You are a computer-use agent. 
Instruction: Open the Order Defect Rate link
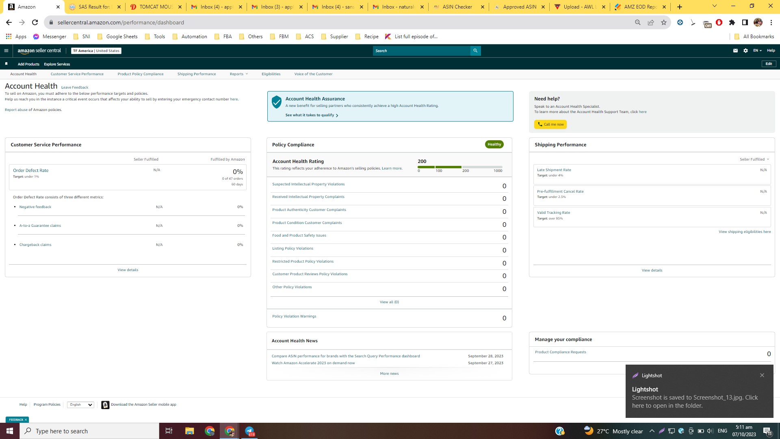(x=30, y=171)
